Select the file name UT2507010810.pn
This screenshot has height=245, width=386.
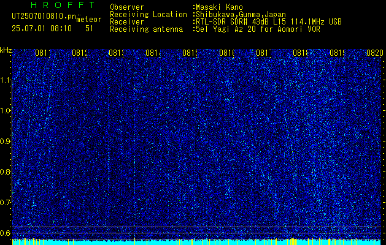(x=44, y=17)
